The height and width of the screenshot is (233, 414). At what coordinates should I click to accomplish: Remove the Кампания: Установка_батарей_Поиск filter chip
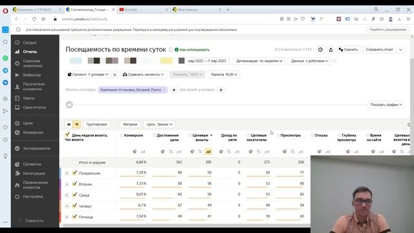point(164,90)
